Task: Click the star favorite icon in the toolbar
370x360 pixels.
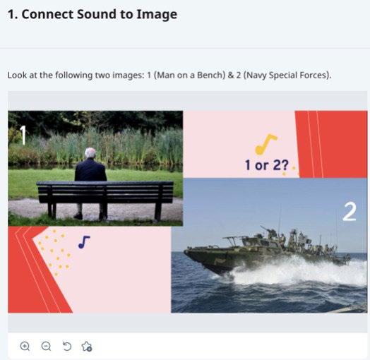Action: coord(87,347)
